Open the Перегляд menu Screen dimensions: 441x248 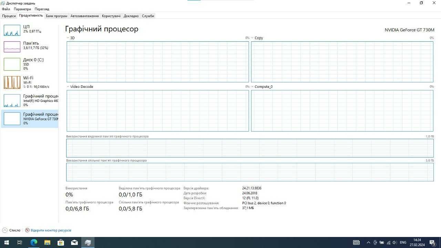click(x=42, y=9)
